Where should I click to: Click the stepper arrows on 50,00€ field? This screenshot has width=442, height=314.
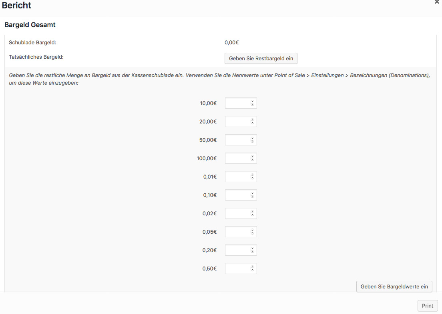pyautogui.click(x=252, y=140)
